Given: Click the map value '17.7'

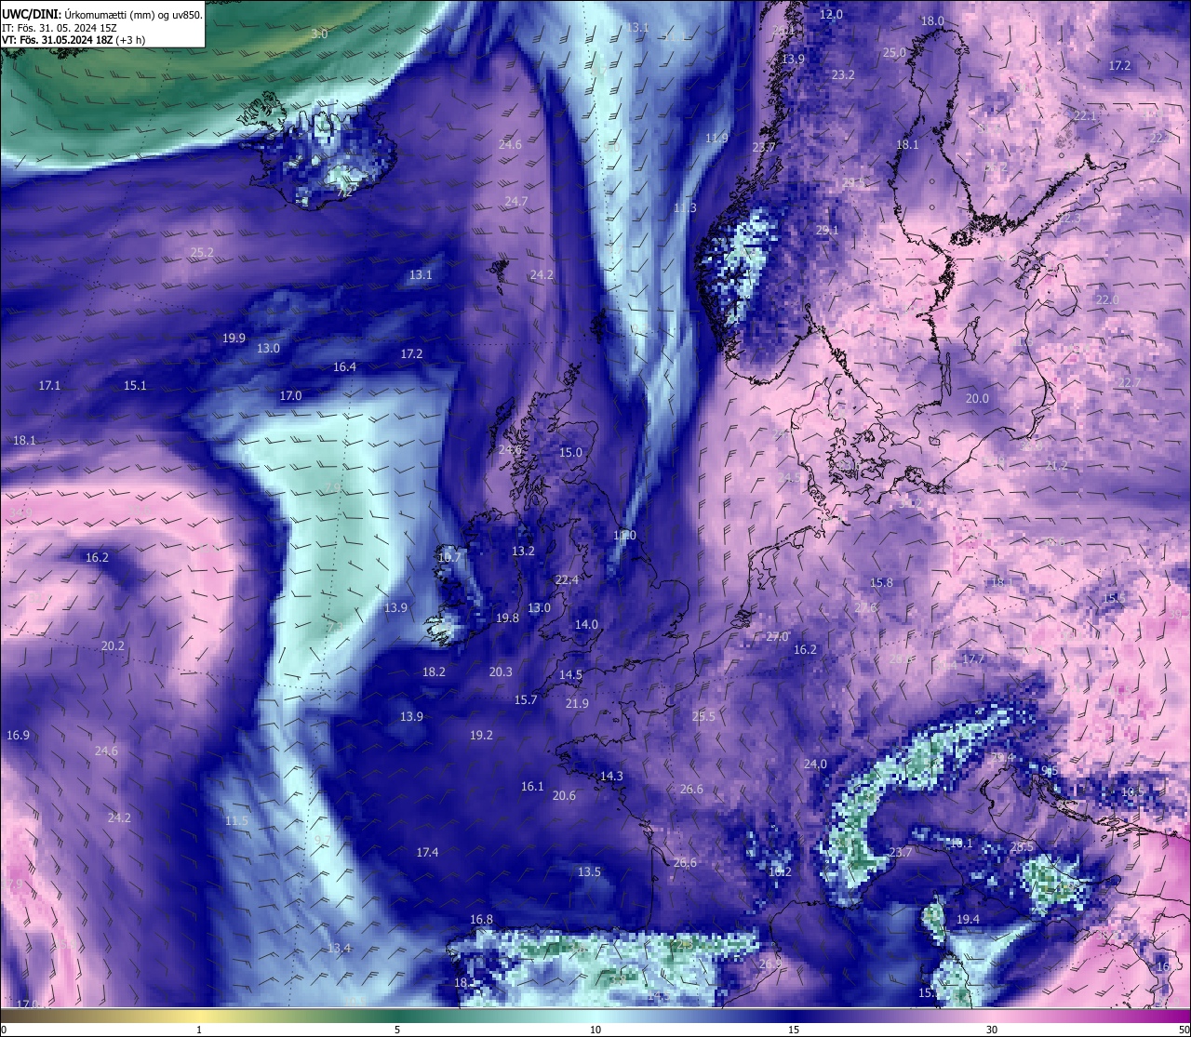Looking at the screenshot, I should pyautogui.click(x=973, y=658).
